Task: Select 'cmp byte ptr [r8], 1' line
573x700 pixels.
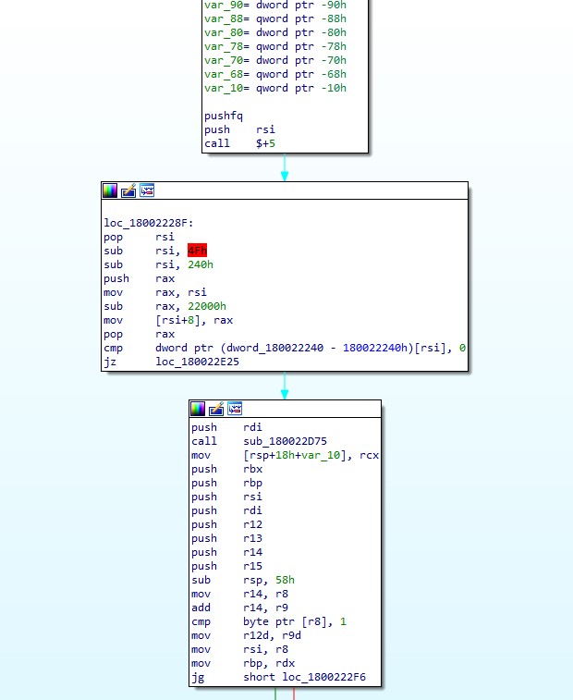Action: (x=269, y=621)
